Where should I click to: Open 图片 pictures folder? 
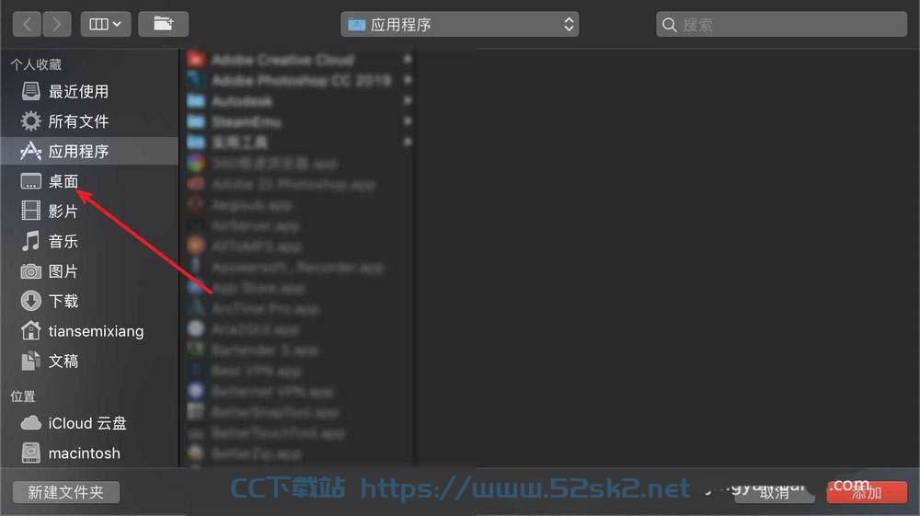pos(89,271)
